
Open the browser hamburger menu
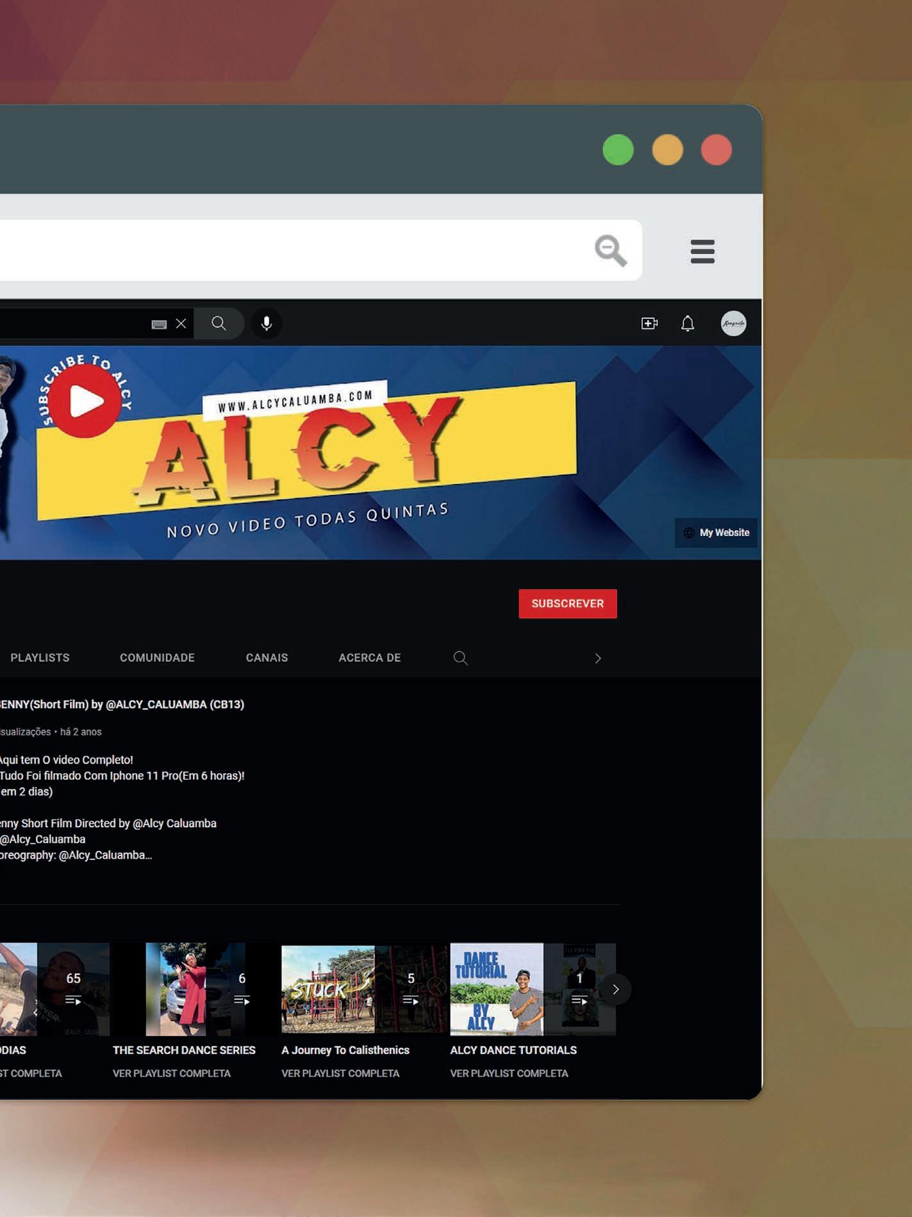(x=702, y=251)
